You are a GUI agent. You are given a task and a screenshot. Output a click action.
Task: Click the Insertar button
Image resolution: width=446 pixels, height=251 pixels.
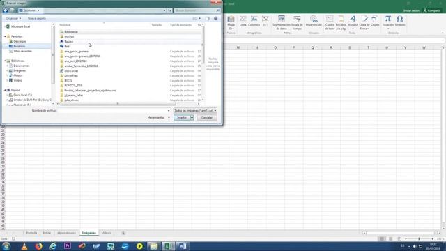click(x=182, y=118)
